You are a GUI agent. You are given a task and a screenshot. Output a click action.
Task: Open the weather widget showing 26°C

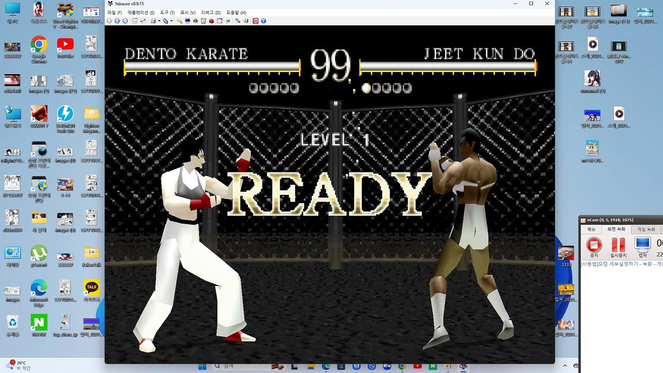tap(19, 366)
